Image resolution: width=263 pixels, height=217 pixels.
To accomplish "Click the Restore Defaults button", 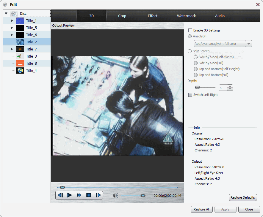I will tap(243, 197).
